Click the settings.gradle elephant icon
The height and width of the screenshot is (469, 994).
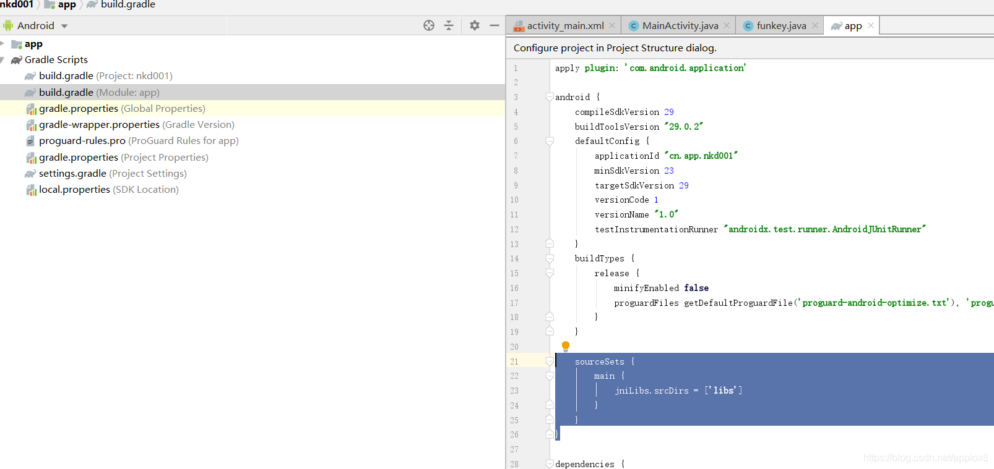point(30,174)
